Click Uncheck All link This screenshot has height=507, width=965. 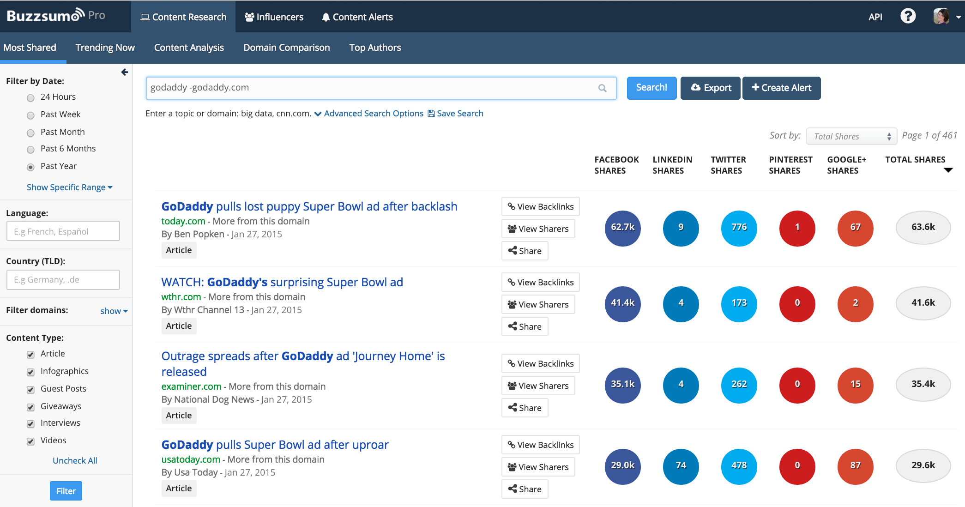(x=75, y=460)
